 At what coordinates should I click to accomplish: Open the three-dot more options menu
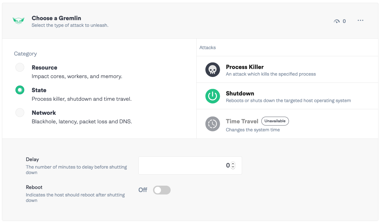click(360, 20)
